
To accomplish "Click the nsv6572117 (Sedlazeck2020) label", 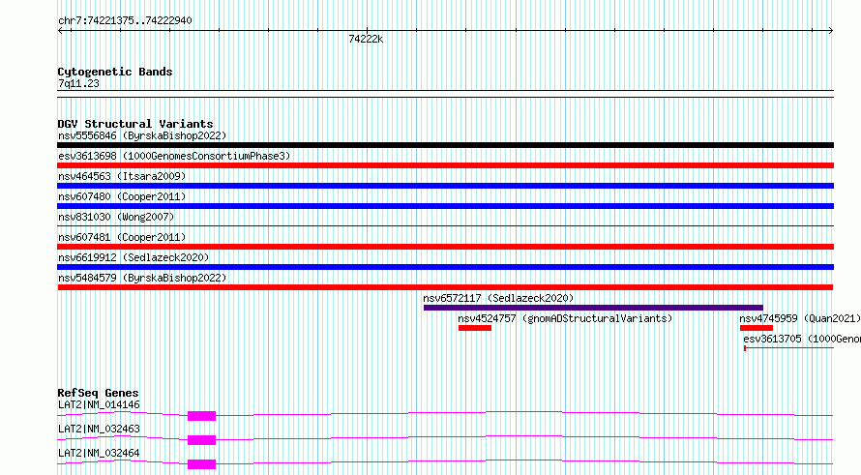I will click(498, 298).
